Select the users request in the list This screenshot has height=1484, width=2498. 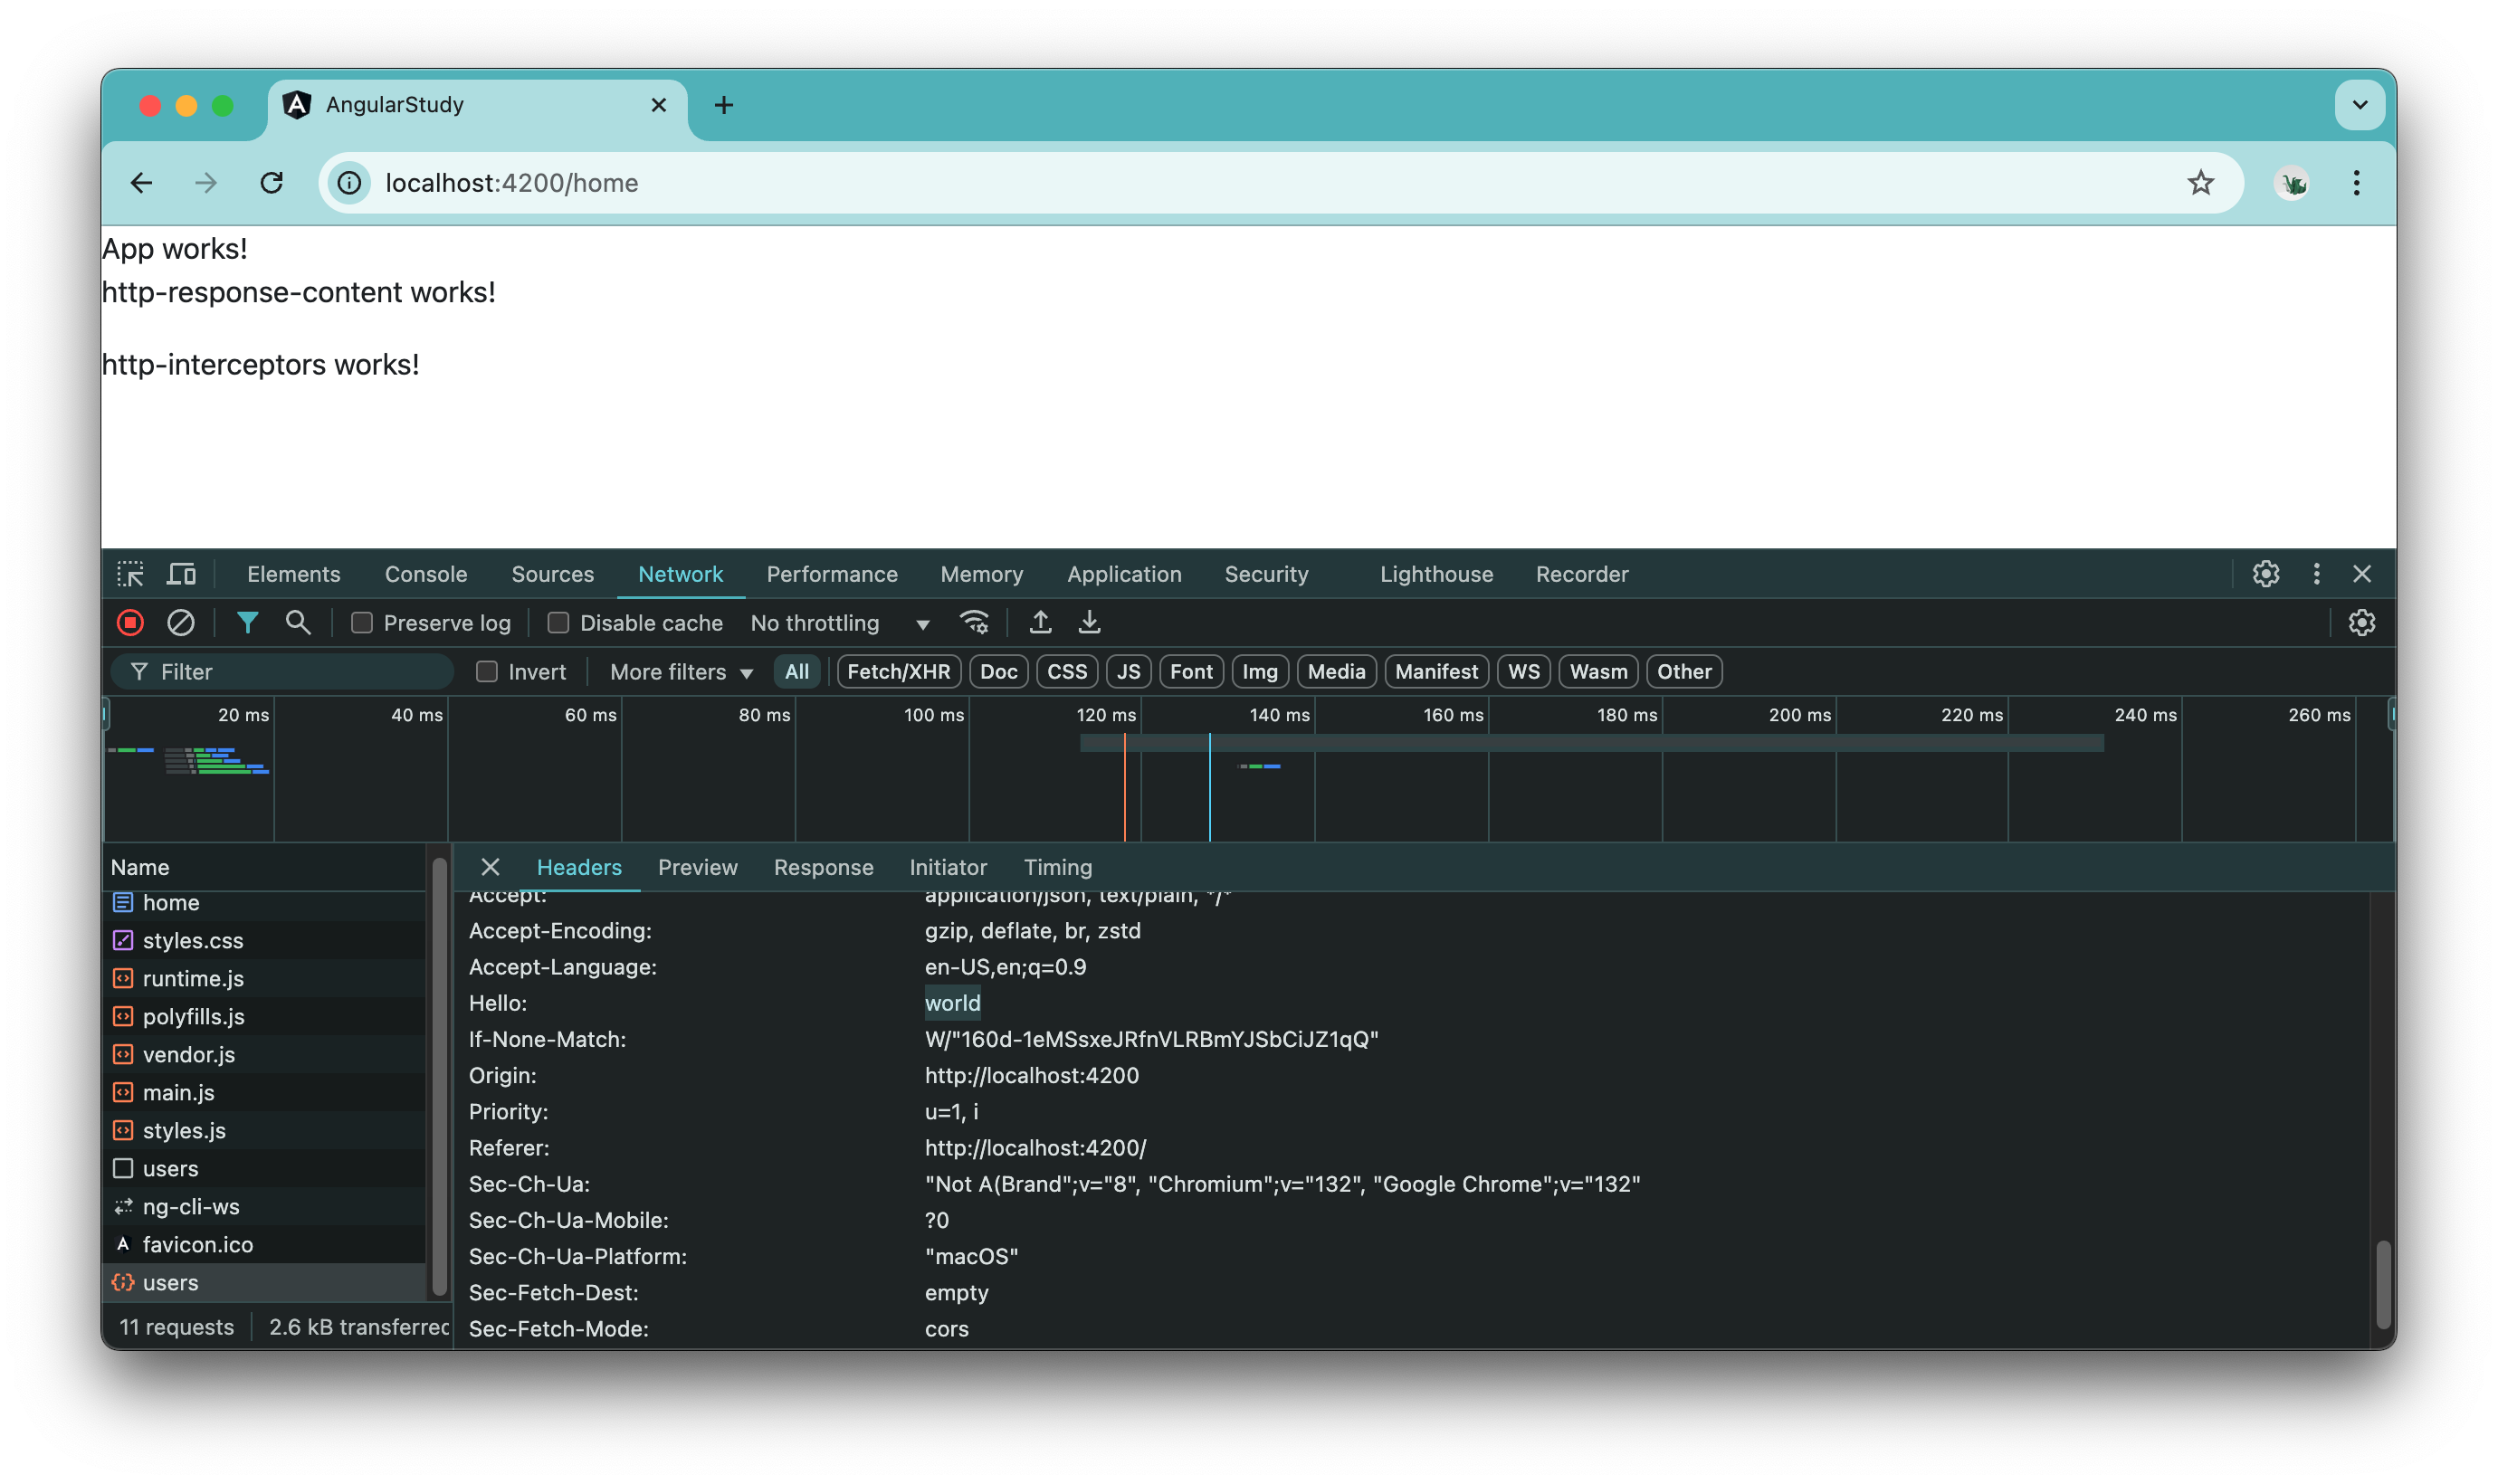click(171, 1282)
